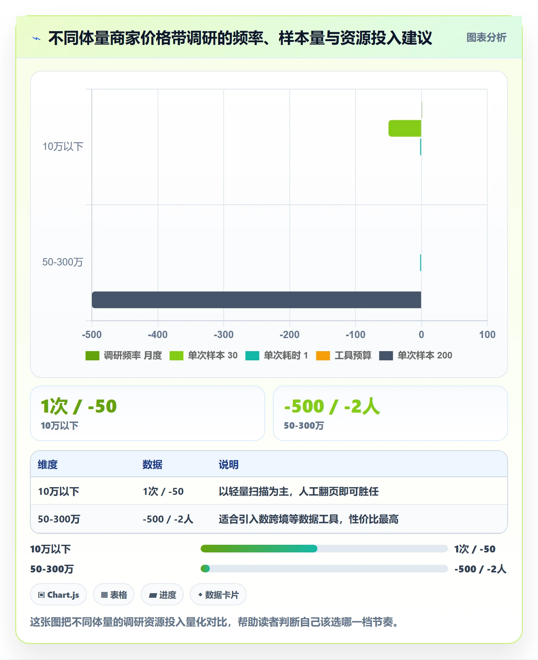This screenshot has width=538, height=660.
Task: Click the cell 以轻量扫描为主，人工翻页即可胜任
Action: point(299,491)
